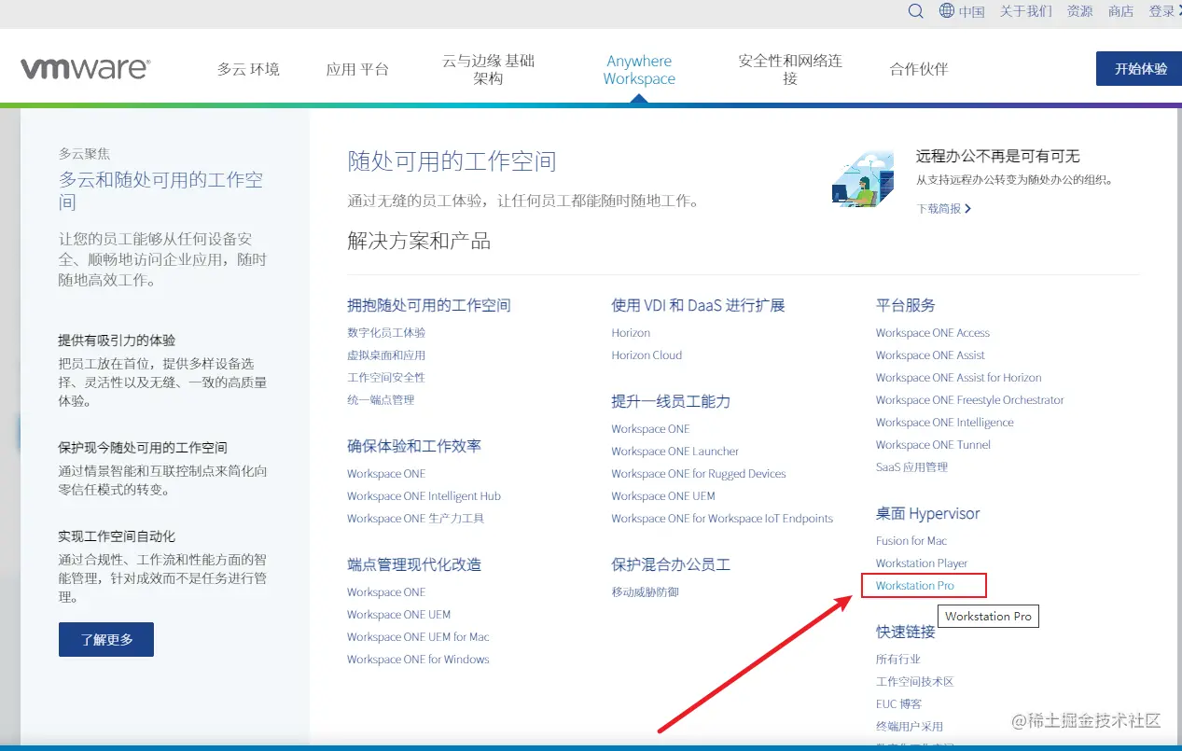Open the Horizon link
Viewport: 1182px width, 751px height.
631,333
